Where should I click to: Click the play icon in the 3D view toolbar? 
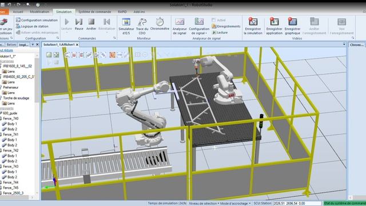[x=49, y=62]
